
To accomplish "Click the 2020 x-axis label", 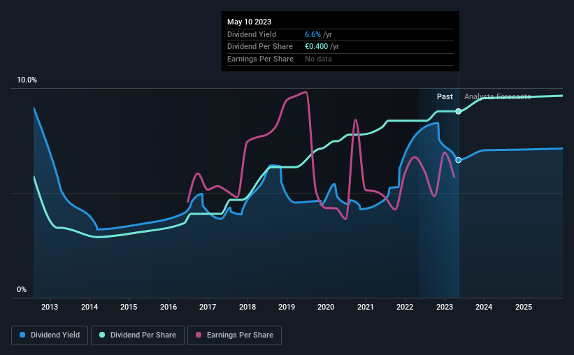I will click(326, 307).
